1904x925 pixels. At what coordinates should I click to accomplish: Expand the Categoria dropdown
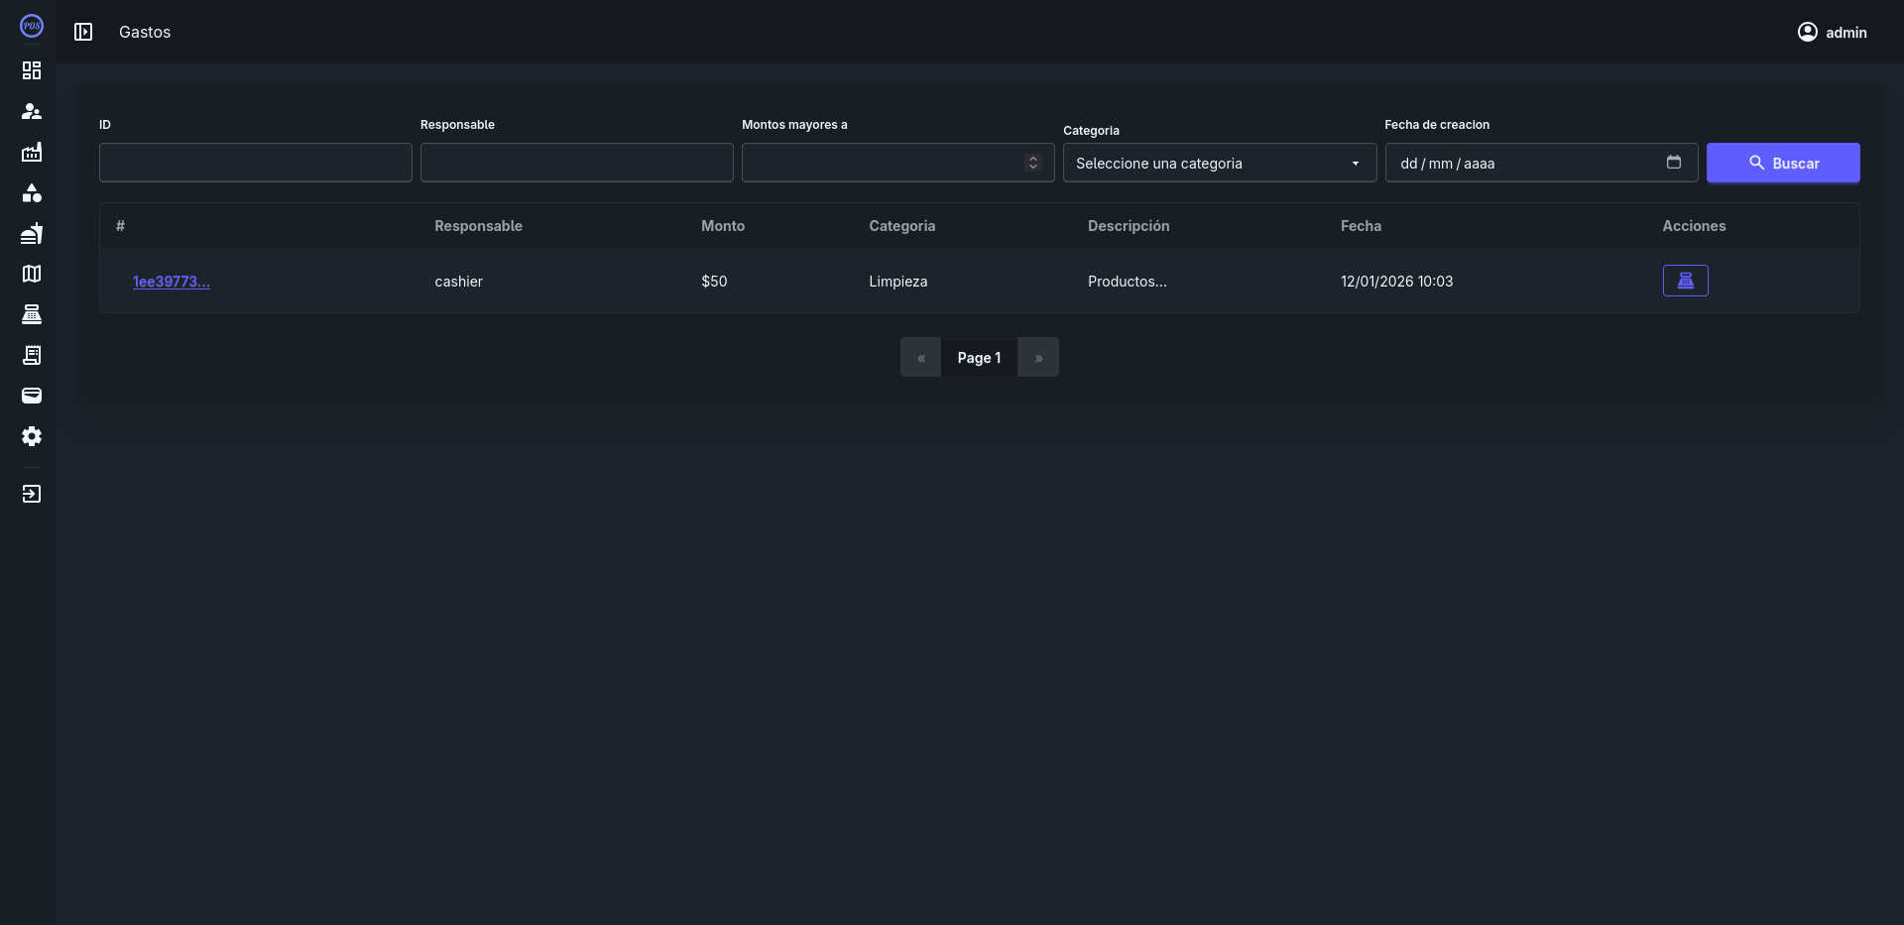coord(1219,163)
